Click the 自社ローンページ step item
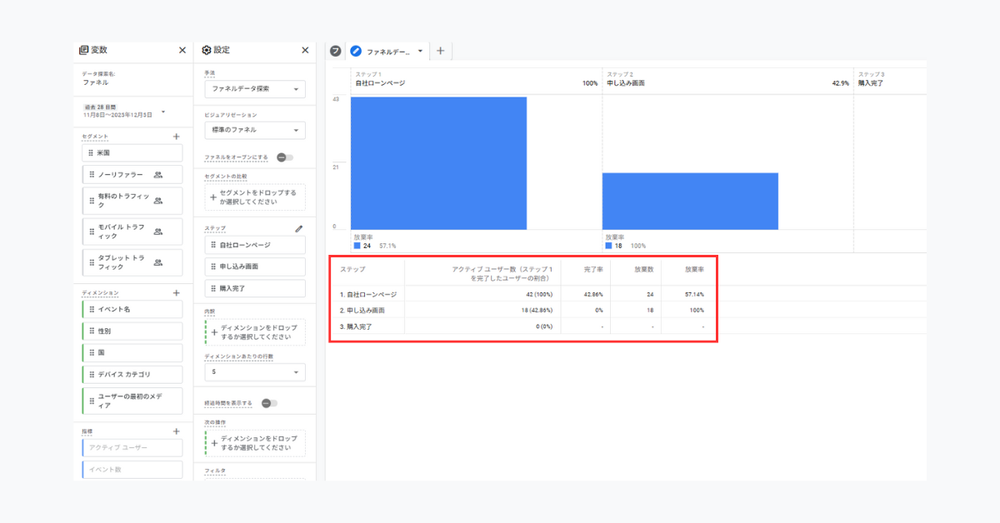 point(254,246)
